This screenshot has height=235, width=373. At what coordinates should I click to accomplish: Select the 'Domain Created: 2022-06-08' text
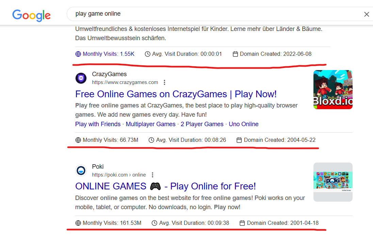(276, 54)
